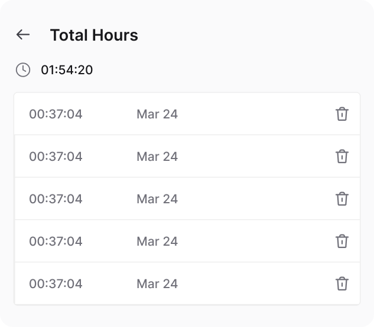This screenshot has width=374, height=327.
Task: Delete the first time entry
Action: (x=342, y=114)
